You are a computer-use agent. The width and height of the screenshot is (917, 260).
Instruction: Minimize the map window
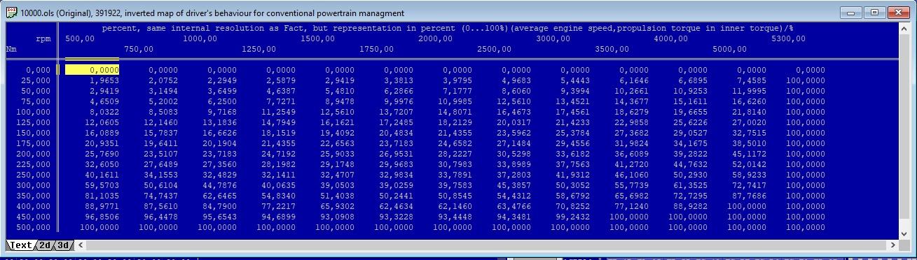[852, 13]
